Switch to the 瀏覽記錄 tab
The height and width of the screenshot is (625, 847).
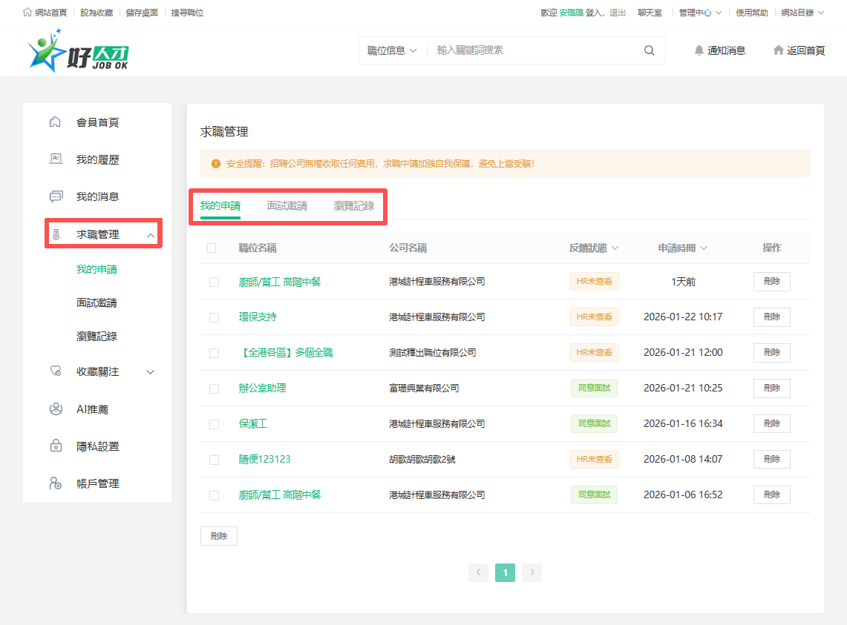point(353,206)
